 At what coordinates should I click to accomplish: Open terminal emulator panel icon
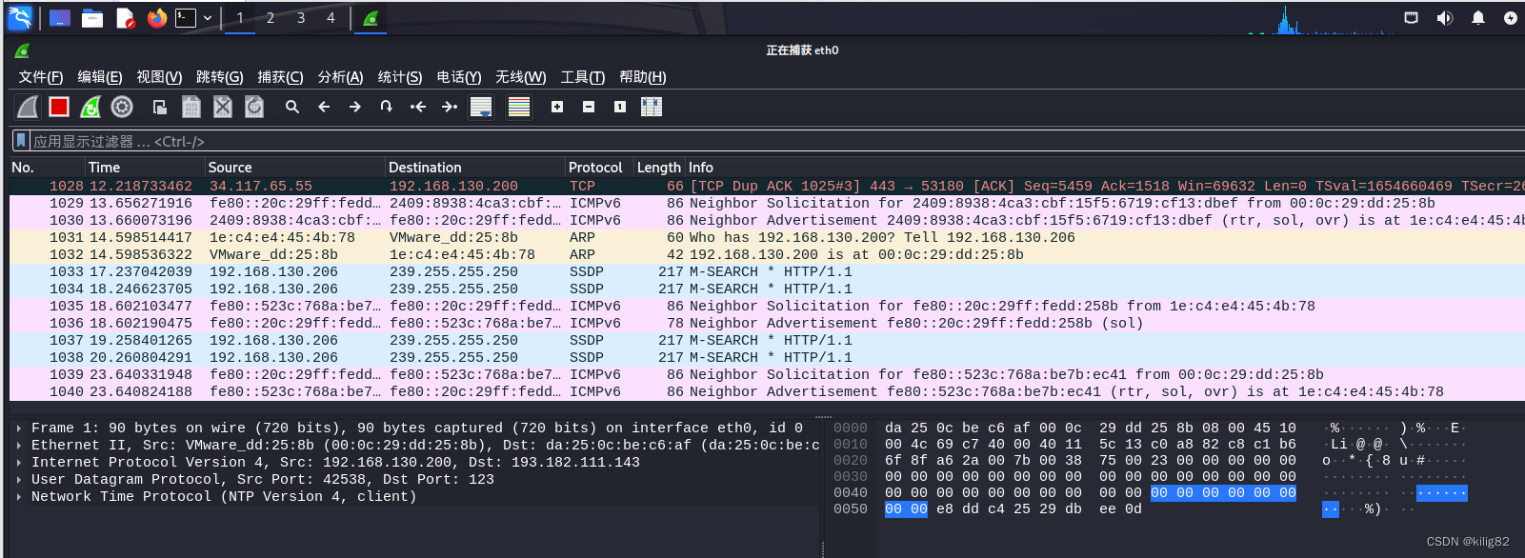[x=187, y=18]
